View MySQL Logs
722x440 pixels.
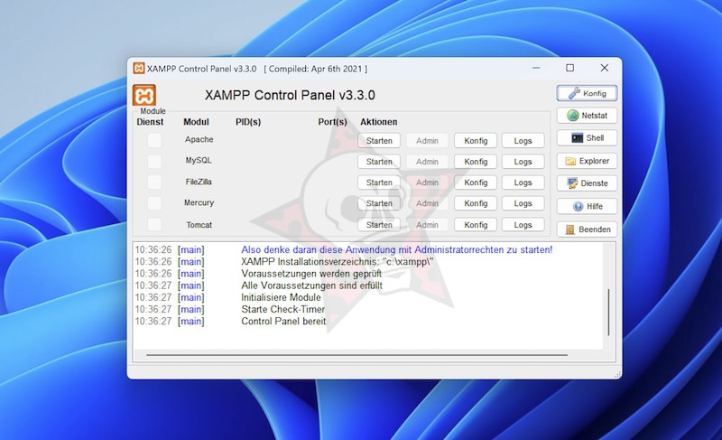pyautogui.click(x=523, y=161)
